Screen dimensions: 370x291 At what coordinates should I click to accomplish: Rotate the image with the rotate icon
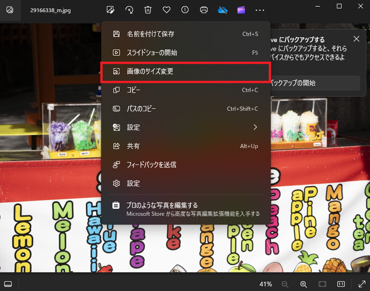click(x=129, y=10)
